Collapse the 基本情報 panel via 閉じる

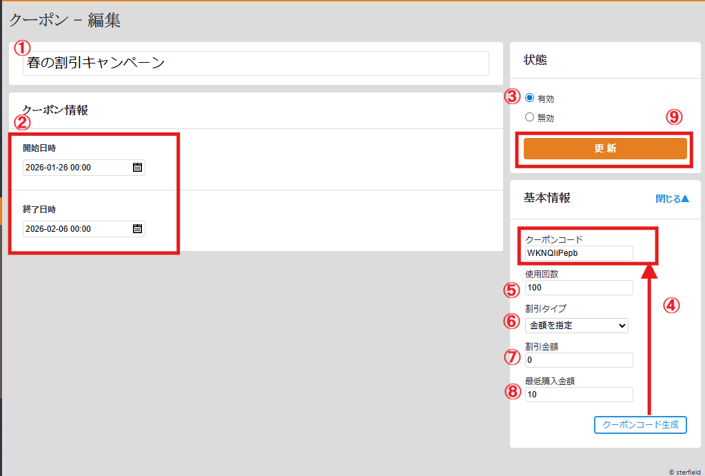coord(671,199)
